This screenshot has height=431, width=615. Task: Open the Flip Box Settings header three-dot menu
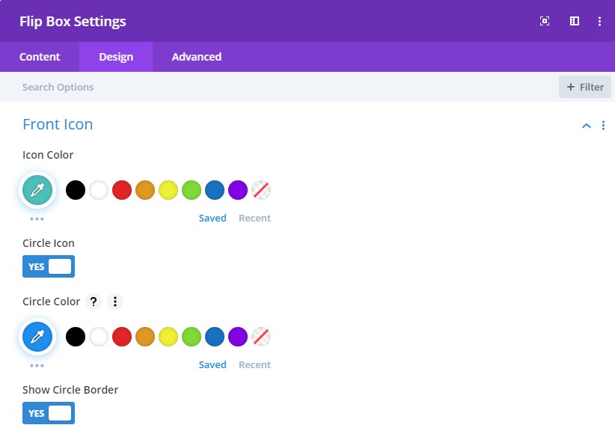[x=599, y=21]
